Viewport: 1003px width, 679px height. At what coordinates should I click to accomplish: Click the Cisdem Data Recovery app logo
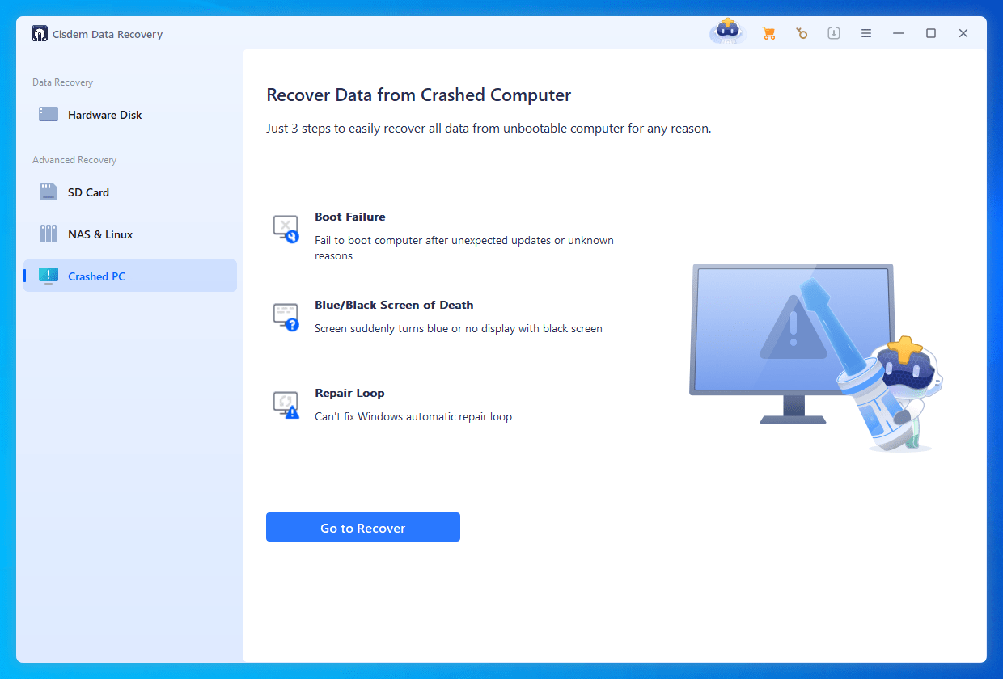40,34
